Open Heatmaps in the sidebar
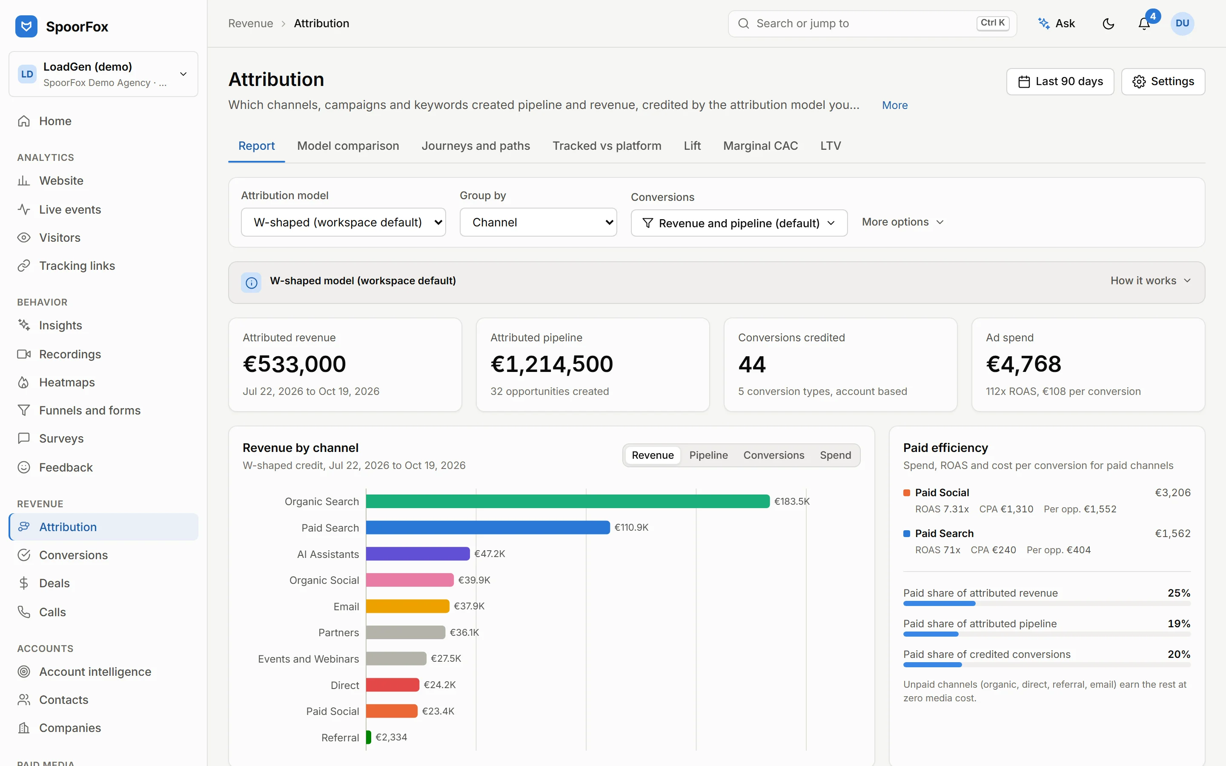The width and height of the screenshot is (1226, 766). 103,383
